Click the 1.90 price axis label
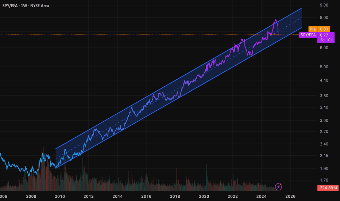Viewport: 340px width, 201px height. 324,168
